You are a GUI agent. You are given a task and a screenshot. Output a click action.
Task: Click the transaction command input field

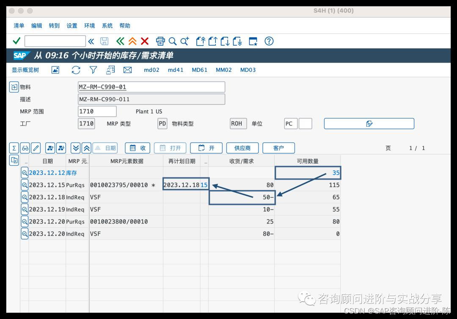[x=55, y=41]
